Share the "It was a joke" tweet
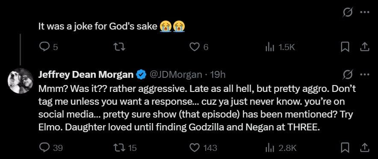The width and height of the screenshot is (378, 159). click(x=364, y=47)
